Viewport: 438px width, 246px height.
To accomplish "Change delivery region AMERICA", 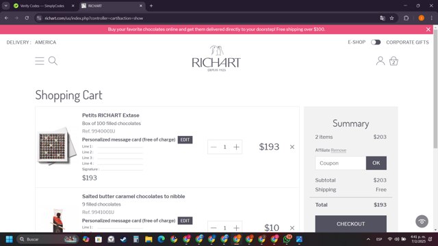I will coord(46,42).
